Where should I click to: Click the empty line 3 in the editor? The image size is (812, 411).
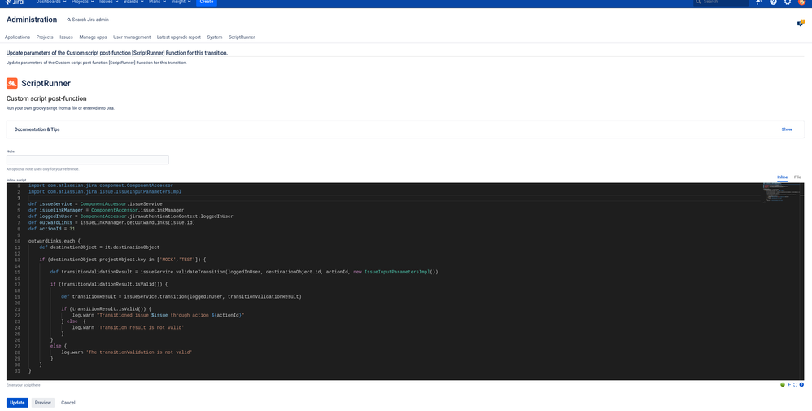394,198
